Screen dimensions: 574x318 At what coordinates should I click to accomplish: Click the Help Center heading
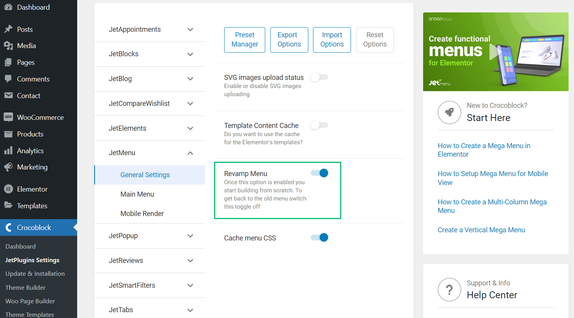(492, 295)
